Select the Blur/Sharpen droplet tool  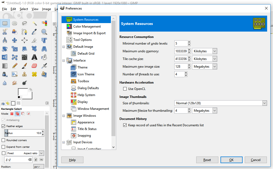pyautogui.click(x=5, y=83)
